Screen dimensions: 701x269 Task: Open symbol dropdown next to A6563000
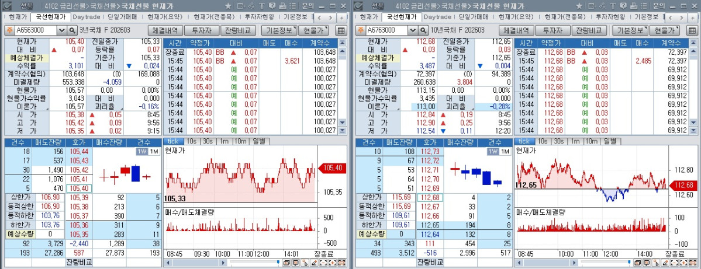62,30
